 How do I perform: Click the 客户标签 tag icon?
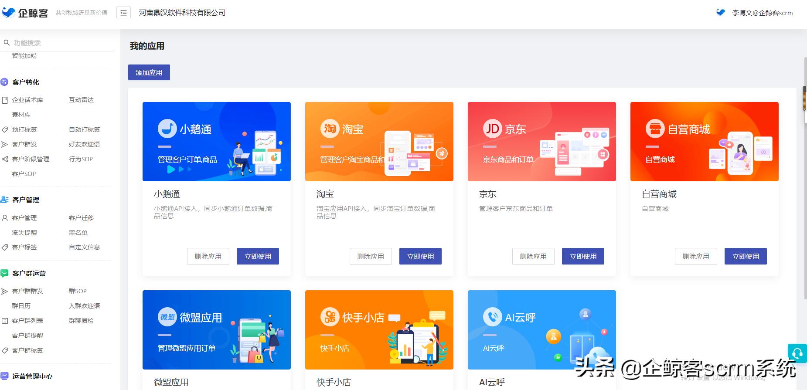pyautogui.click(x=5, y=247)
